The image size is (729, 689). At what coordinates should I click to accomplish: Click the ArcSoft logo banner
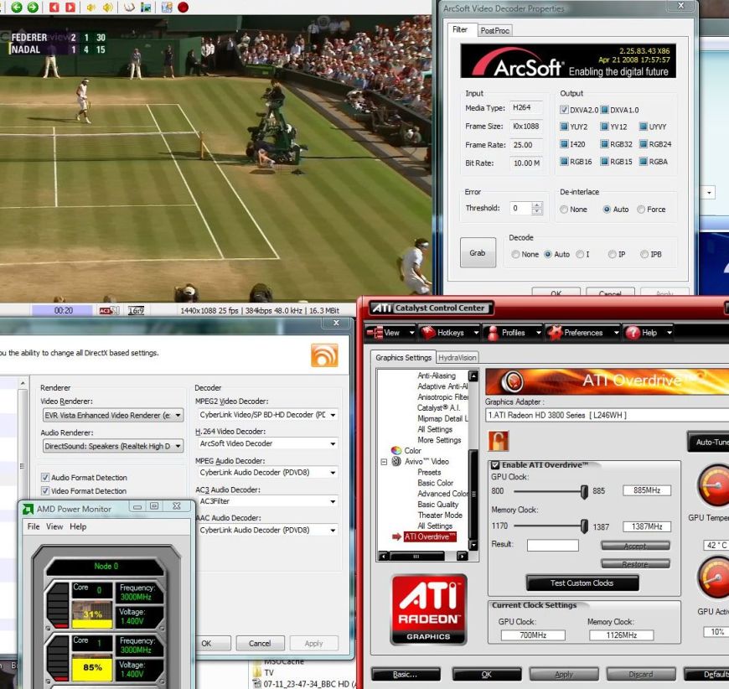pos(567,61)
